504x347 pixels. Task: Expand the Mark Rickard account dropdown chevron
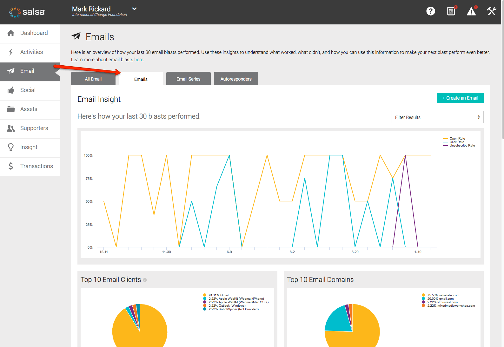pyautogui.click(x=134, y=9)
